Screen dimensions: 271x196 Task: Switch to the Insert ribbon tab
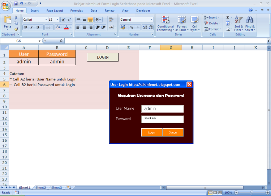click(35, 11)
